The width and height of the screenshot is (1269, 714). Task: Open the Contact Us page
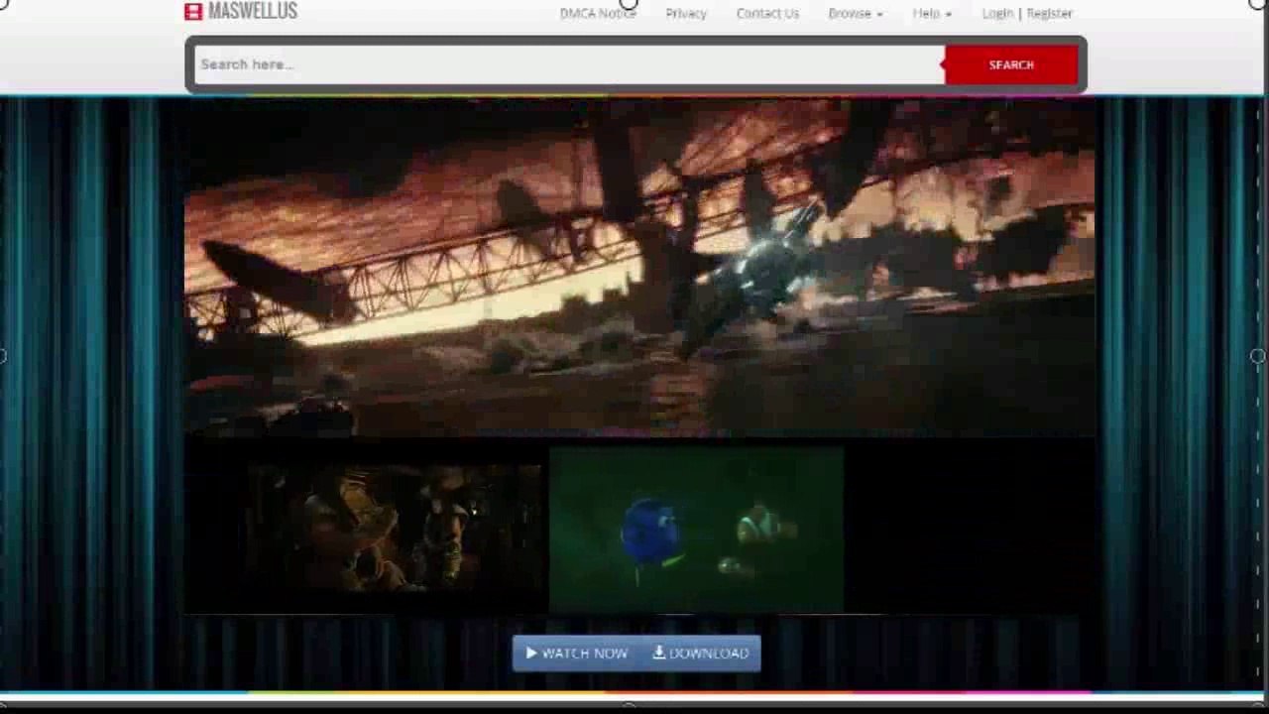tap(767, 13)
